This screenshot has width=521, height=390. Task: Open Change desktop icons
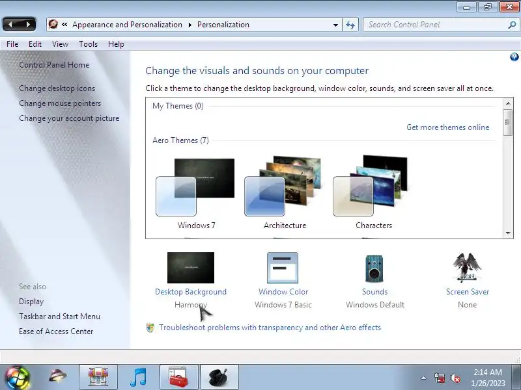click(x=57, y=88)
